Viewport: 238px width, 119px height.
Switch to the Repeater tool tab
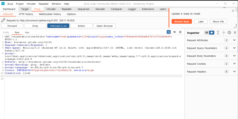click(67, 9)
